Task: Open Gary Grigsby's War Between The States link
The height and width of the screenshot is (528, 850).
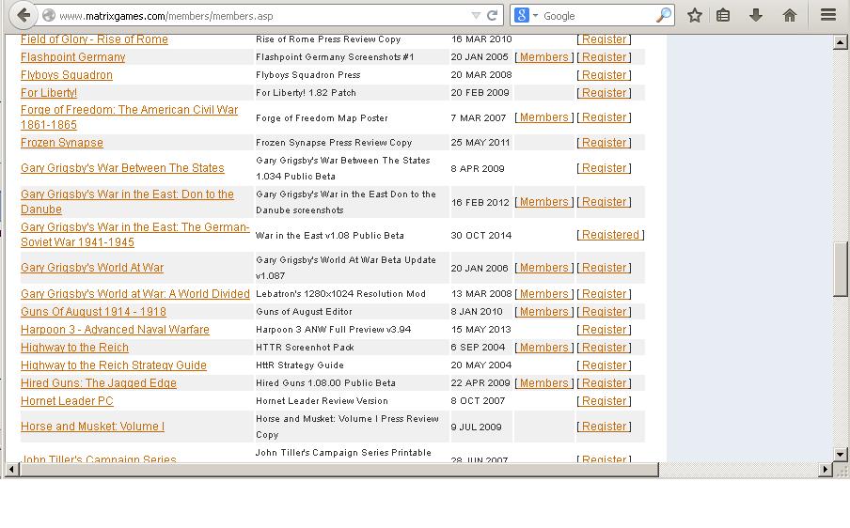Action: pyautogui.click(x=122, y=168)
